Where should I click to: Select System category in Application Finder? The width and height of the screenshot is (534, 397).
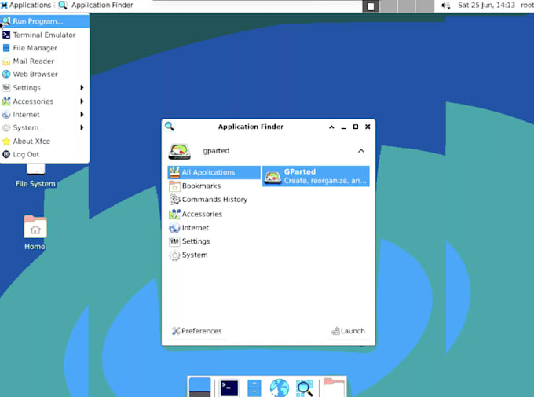click(x=214, y=255)
